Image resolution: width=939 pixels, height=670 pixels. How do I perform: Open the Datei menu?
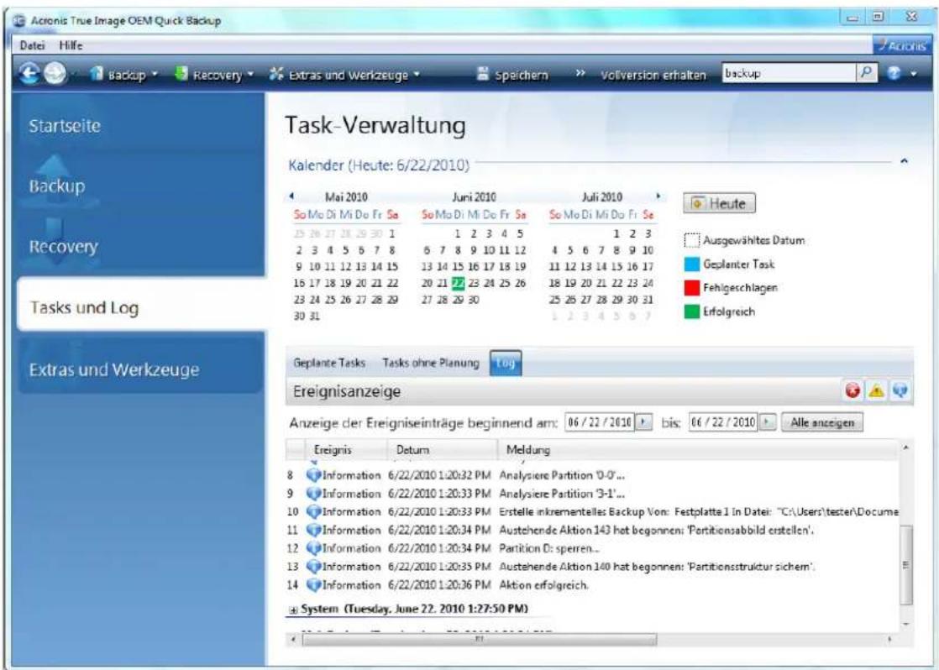31,45
